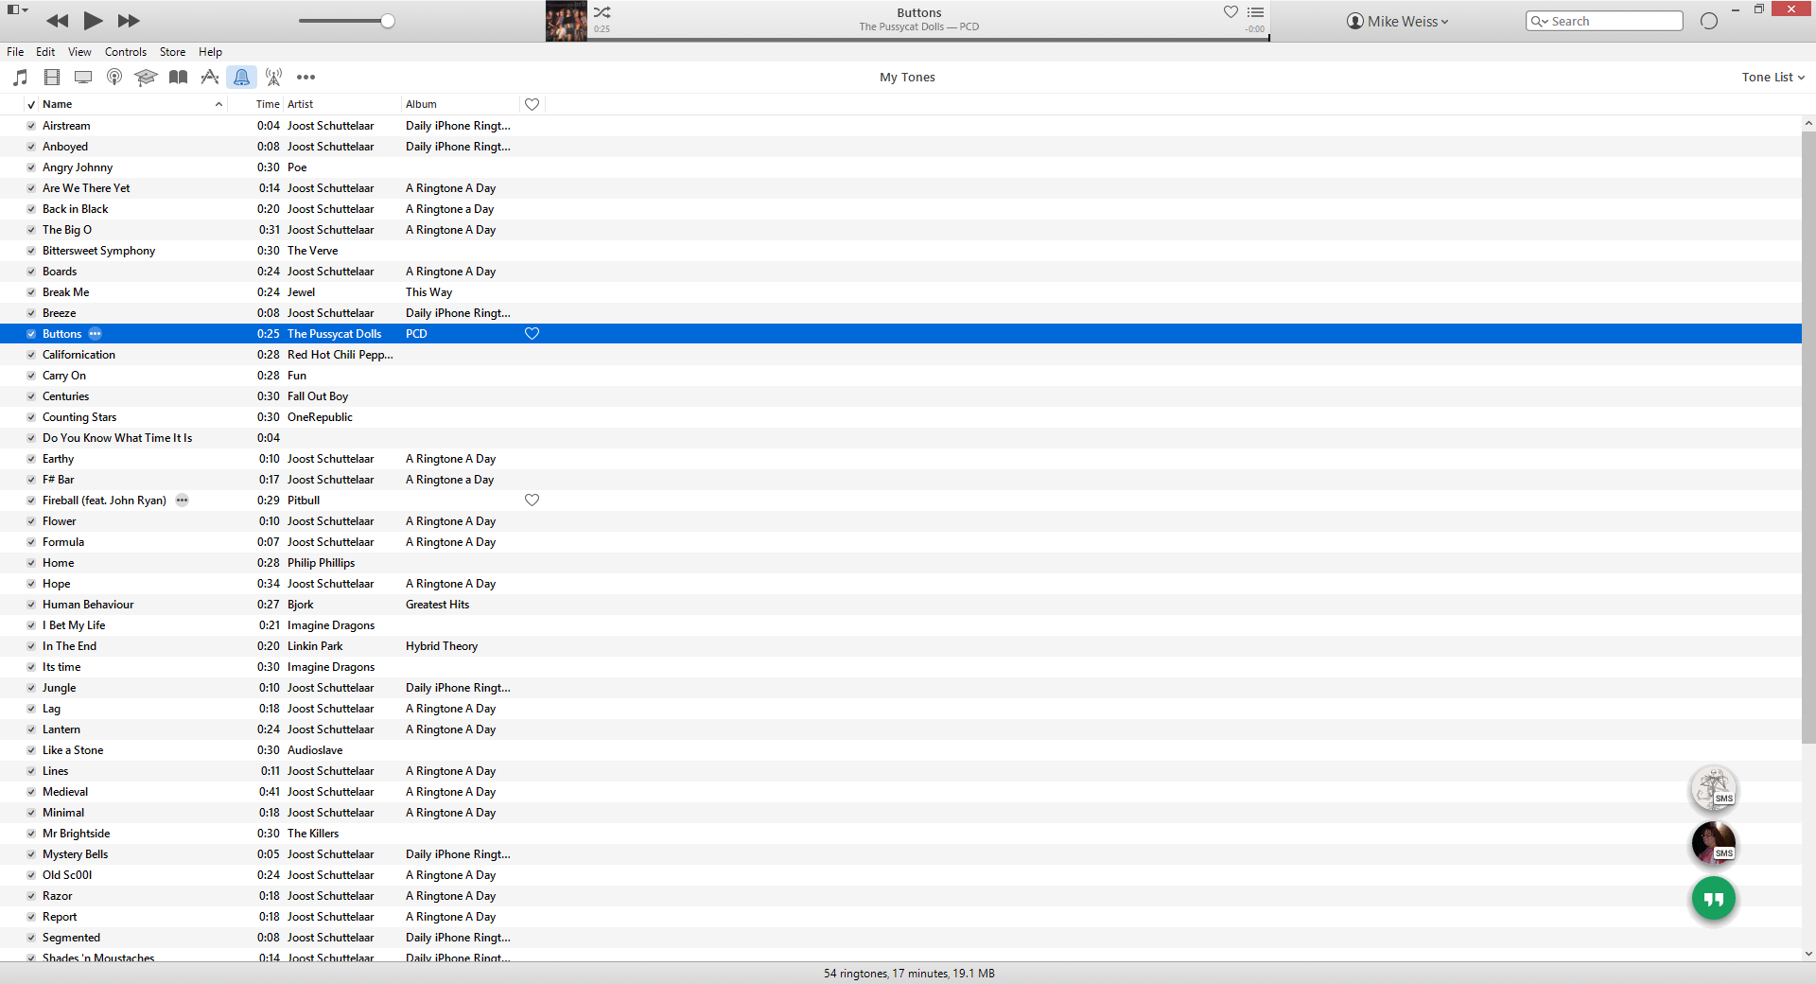This screenshot has width=1816, height=984.
Task: Click the scrollbar up arrow
Action: coord(1808,123)
